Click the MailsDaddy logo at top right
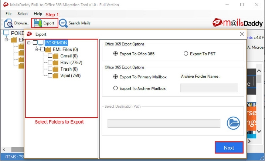The height and width of the screenshot is (161, 265). pos(237,23)
